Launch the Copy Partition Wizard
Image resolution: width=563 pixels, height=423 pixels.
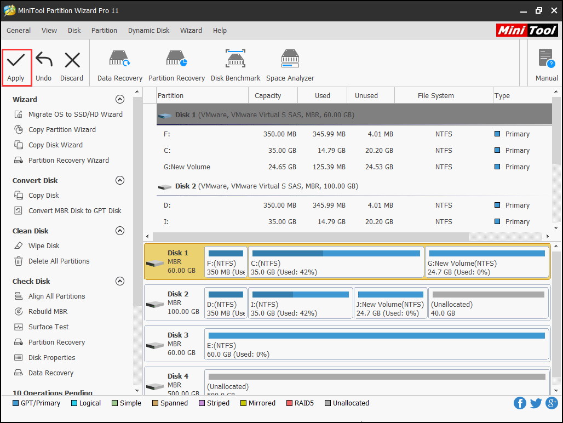click(55, 130)
